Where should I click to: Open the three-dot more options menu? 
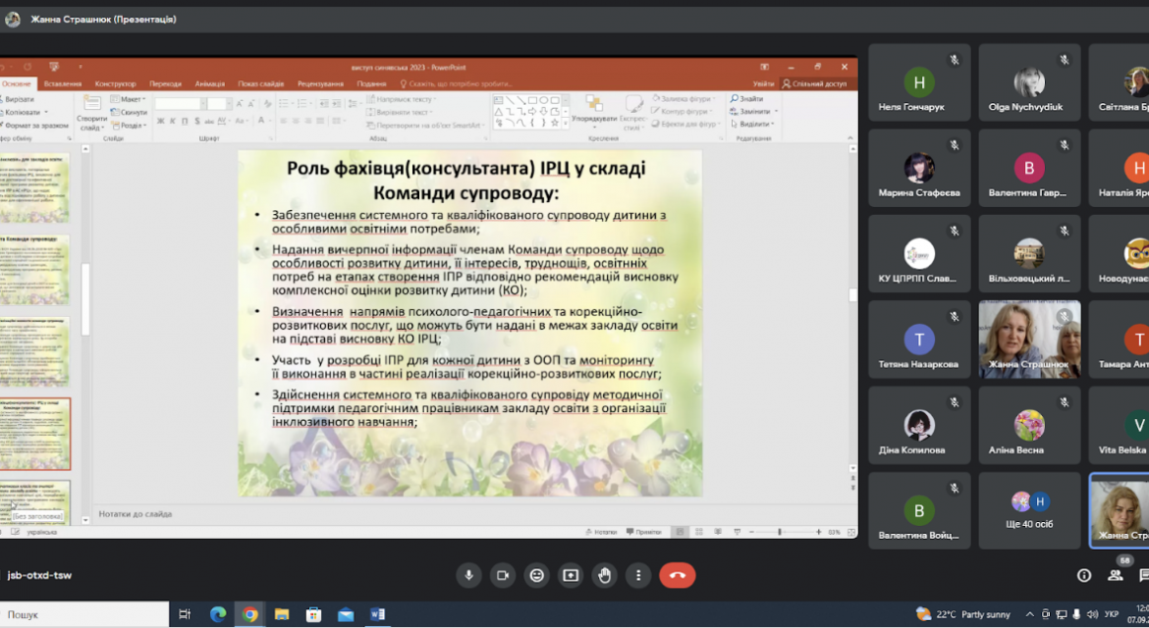[x=637, y=575]
